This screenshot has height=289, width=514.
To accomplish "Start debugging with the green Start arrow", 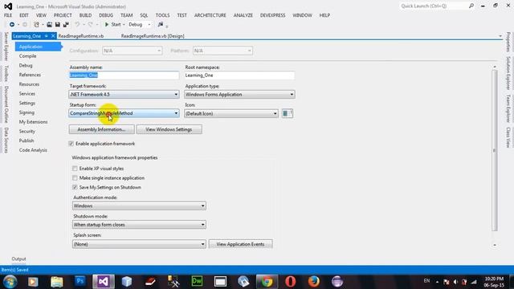I will 107,25.
